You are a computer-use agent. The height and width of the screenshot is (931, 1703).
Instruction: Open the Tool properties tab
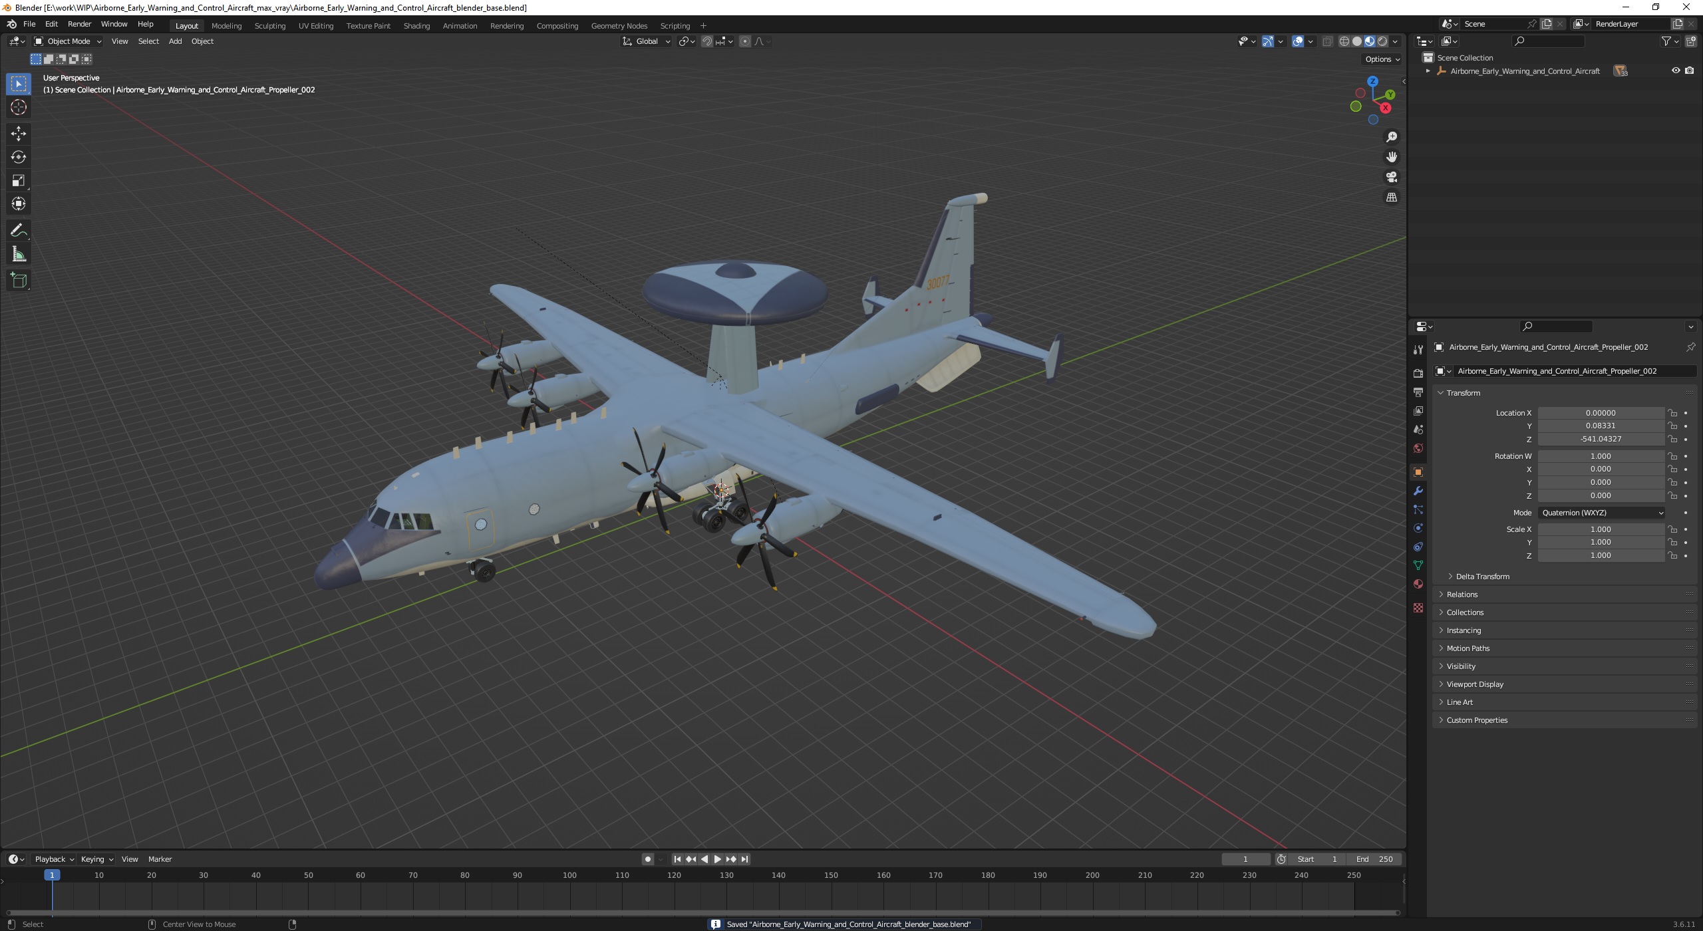(1418, 350)
